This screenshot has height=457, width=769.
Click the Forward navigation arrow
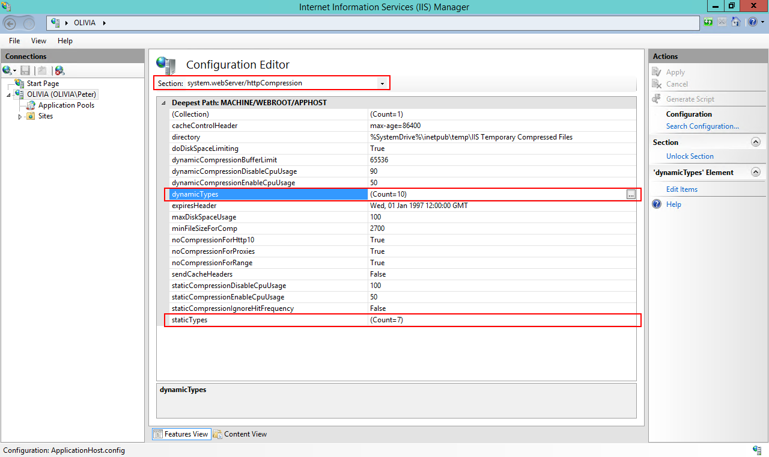28,23
